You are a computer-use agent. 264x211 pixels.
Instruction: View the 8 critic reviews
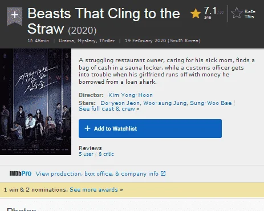[x=106, y=154]
